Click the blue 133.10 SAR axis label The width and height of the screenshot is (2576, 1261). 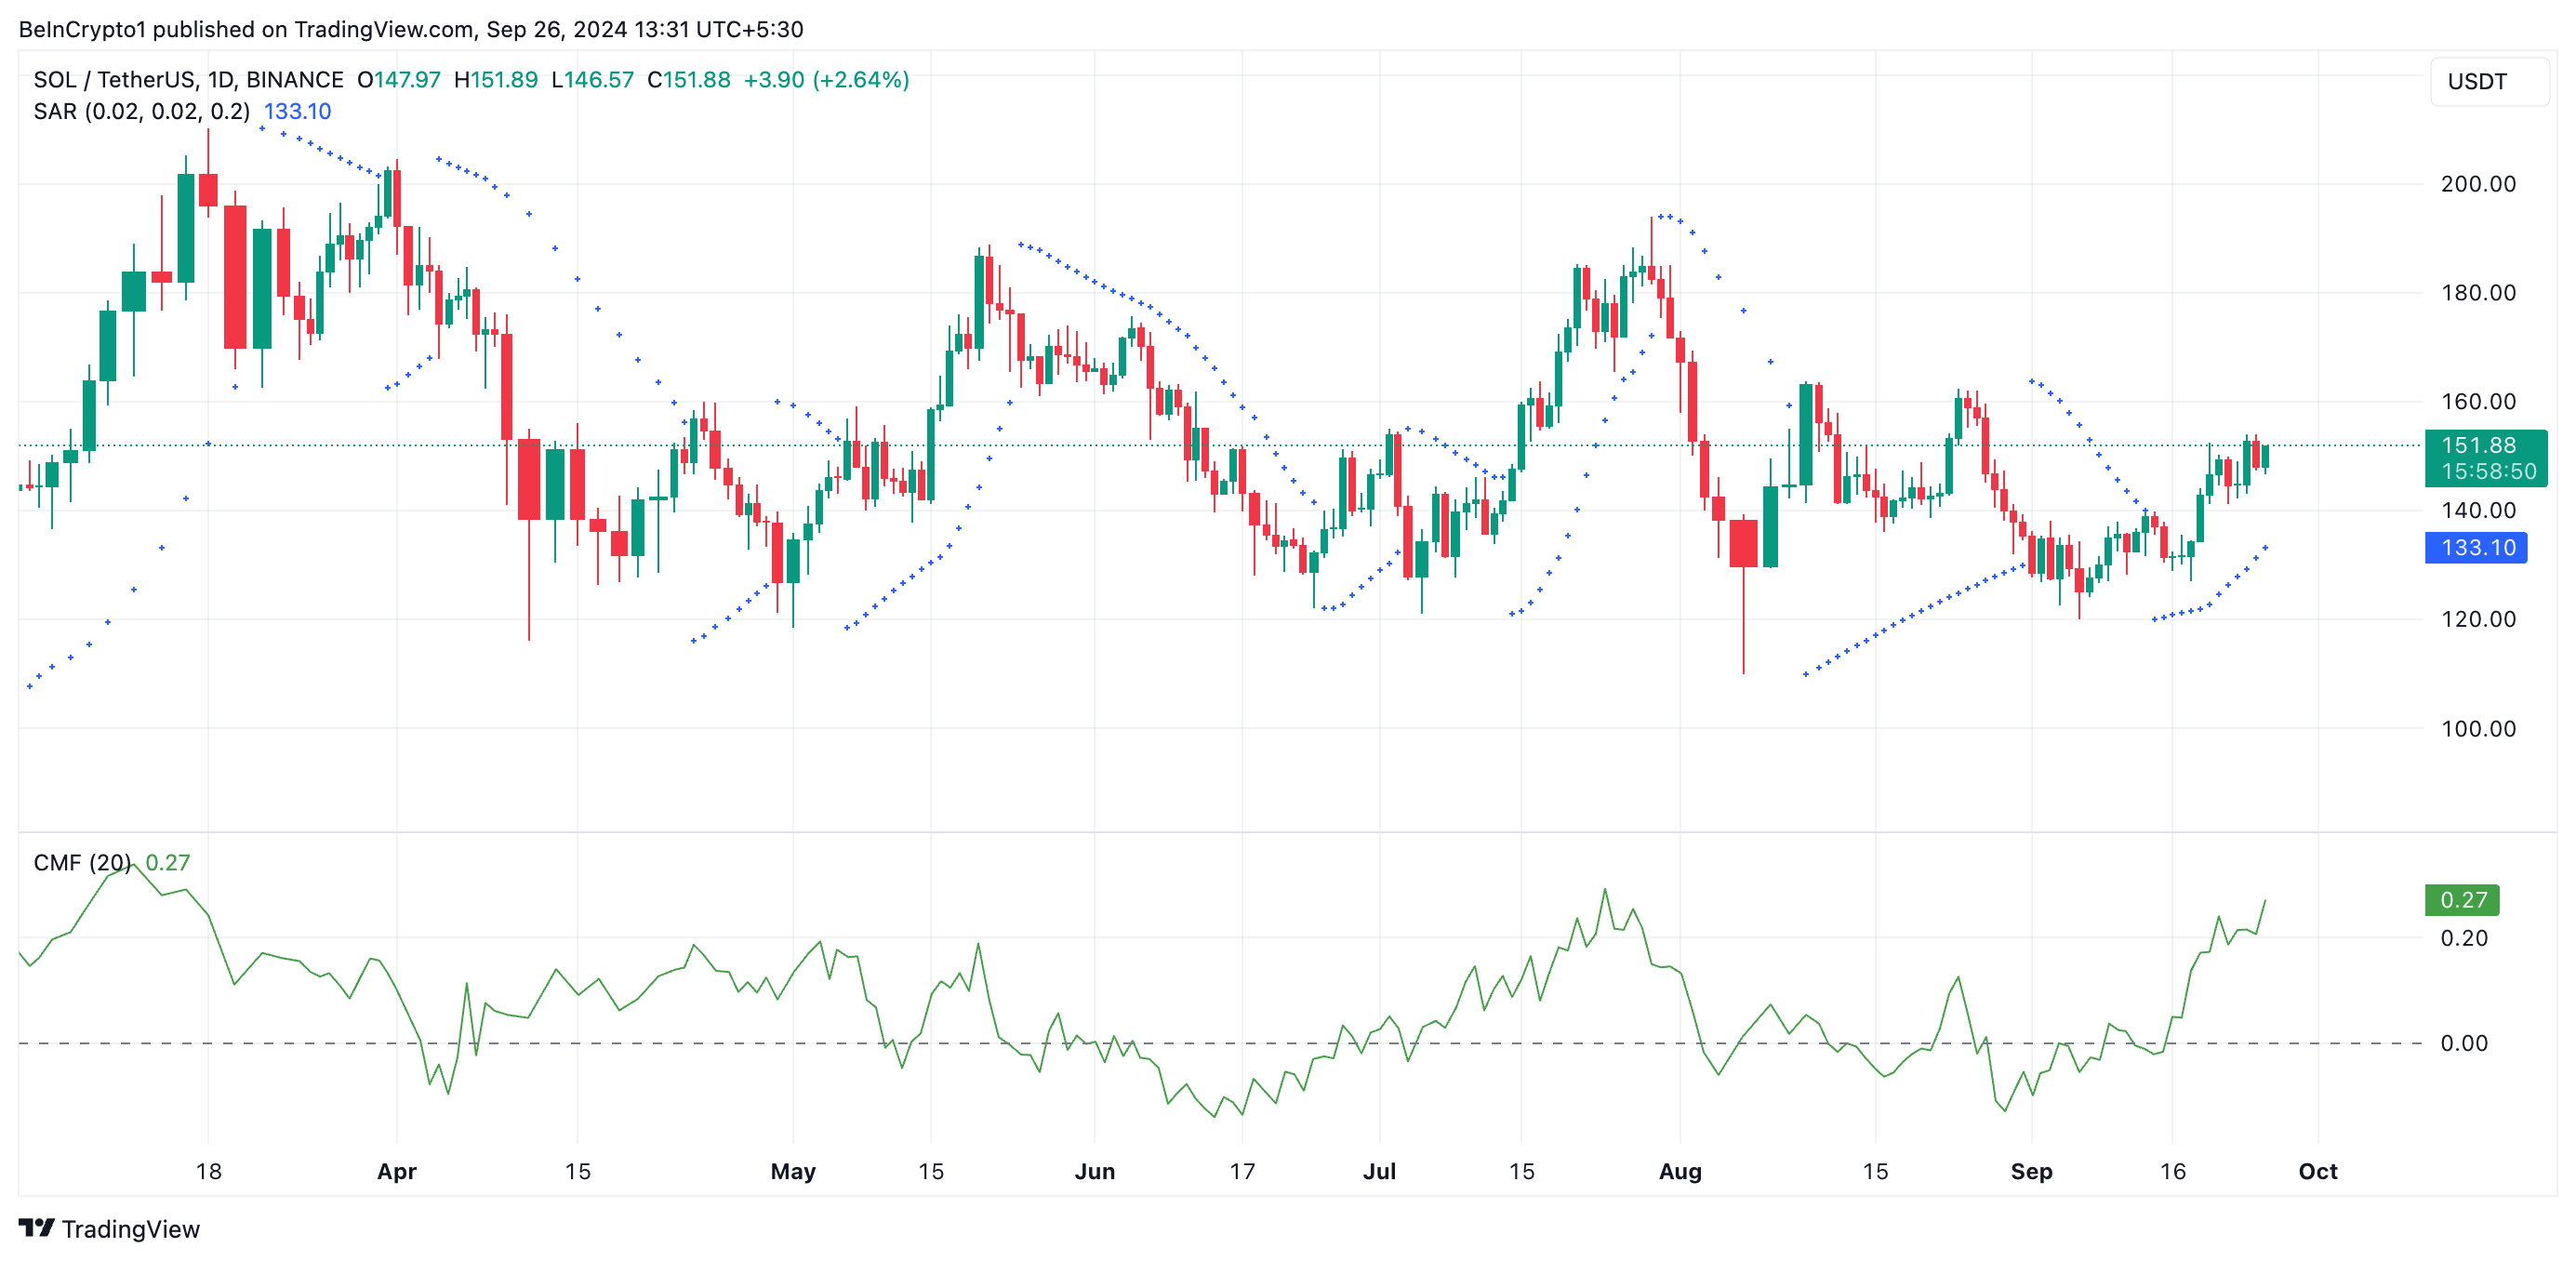tap(2476, 548)
